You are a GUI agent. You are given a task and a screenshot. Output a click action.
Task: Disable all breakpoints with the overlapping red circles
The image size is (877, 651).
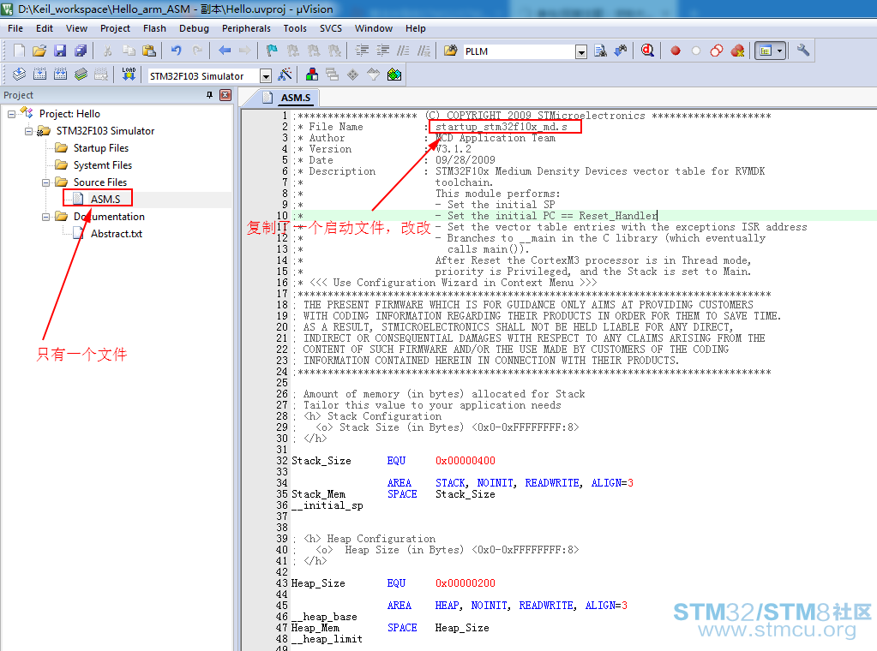717,51
